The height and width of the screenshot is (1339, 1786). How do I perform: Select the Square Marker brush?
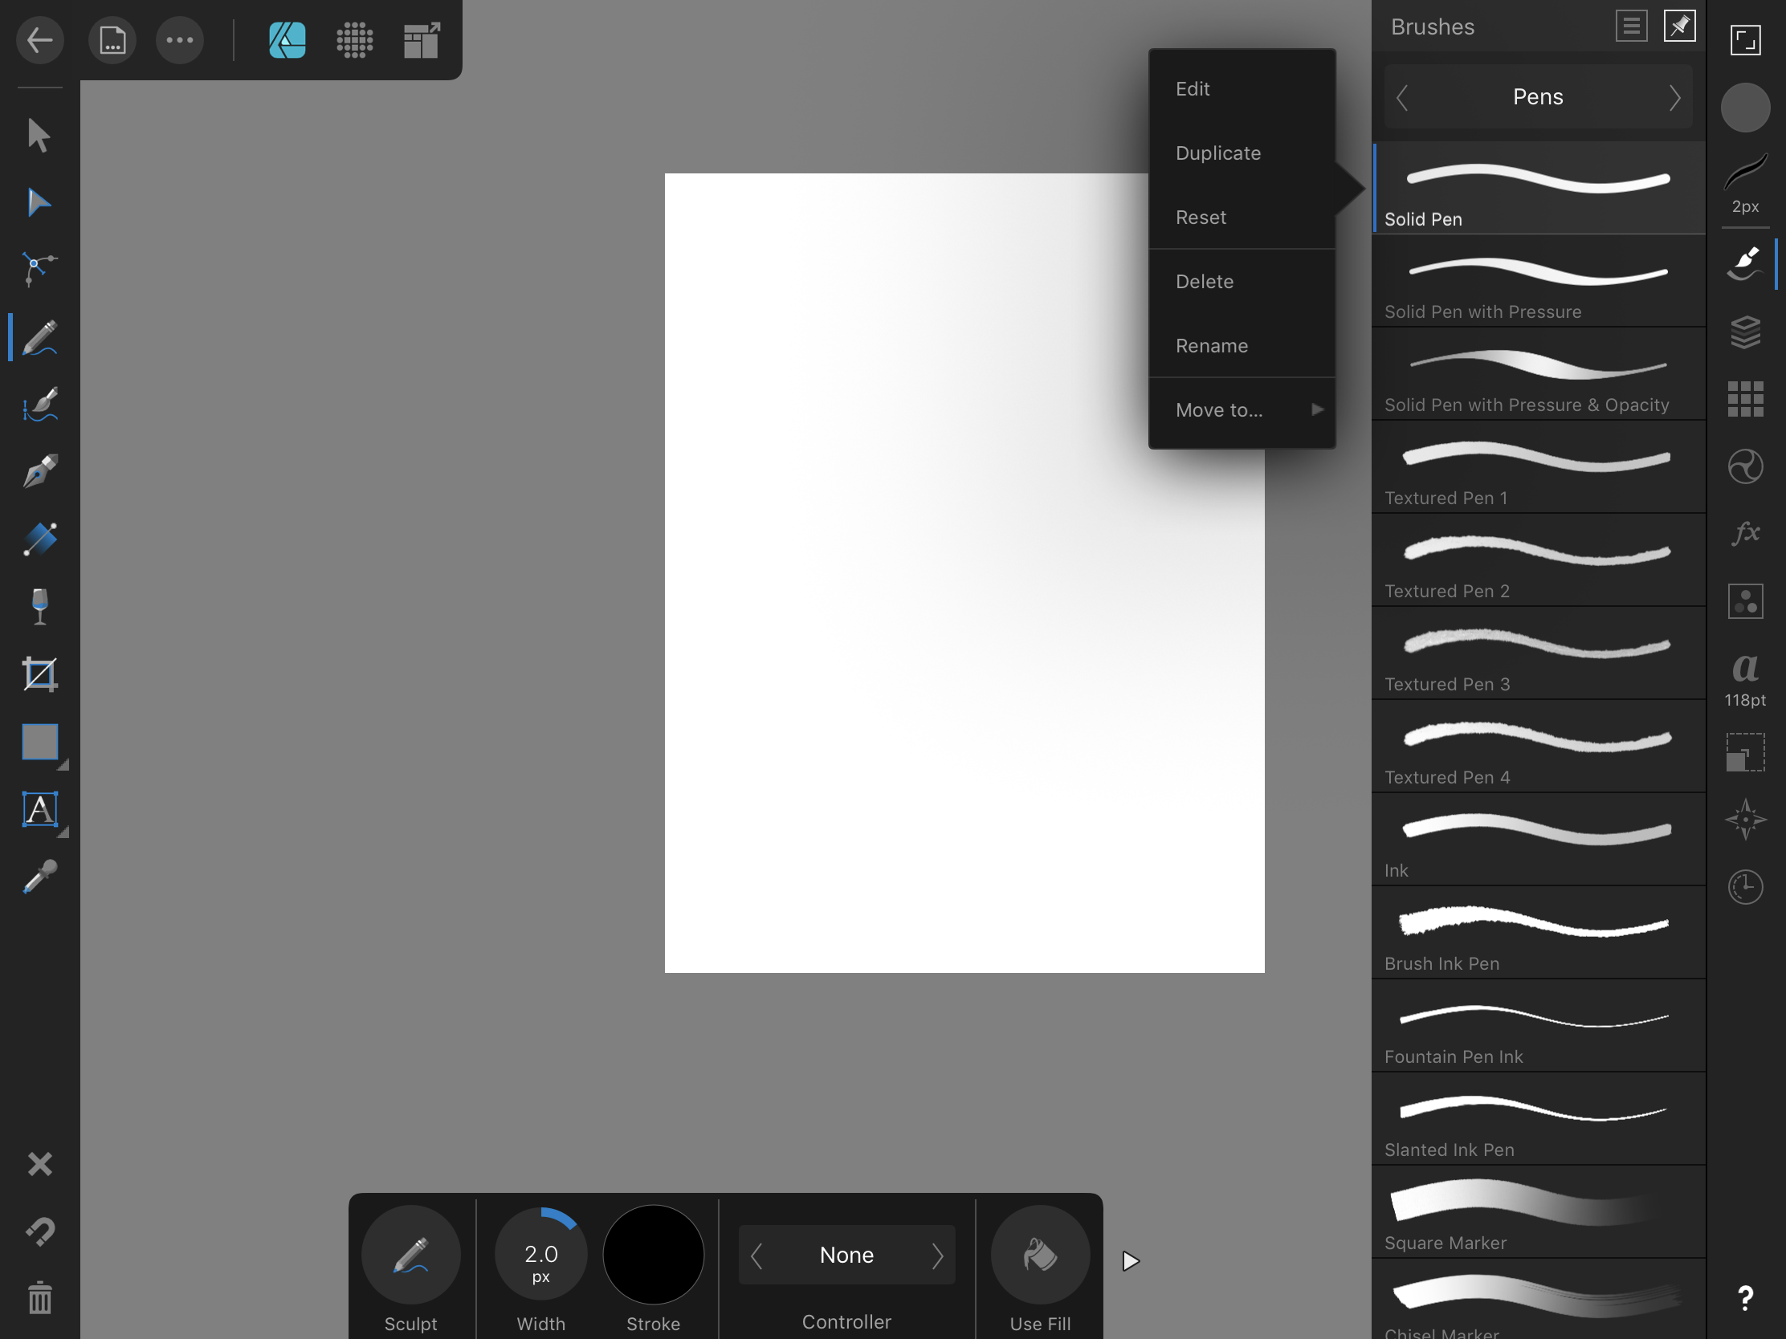pyautogui.click(x=1539, y=1212)
